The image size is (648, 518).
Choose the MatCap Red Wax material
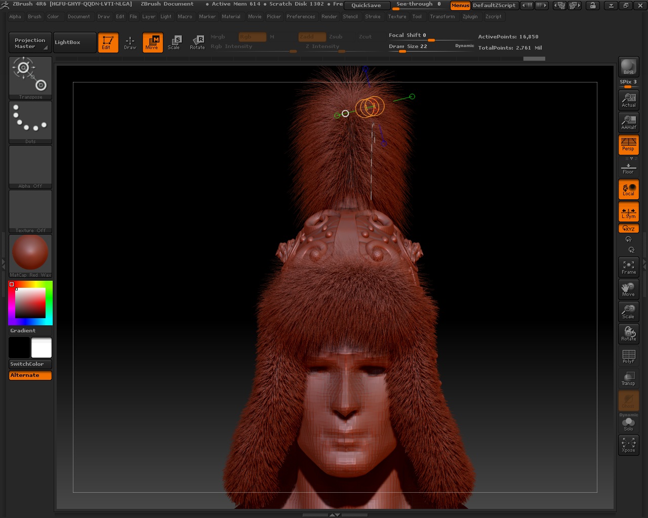coord(30,256)
